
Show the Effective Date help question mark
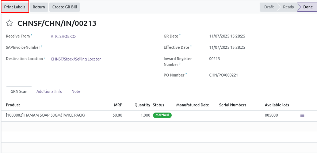point(191,46)
